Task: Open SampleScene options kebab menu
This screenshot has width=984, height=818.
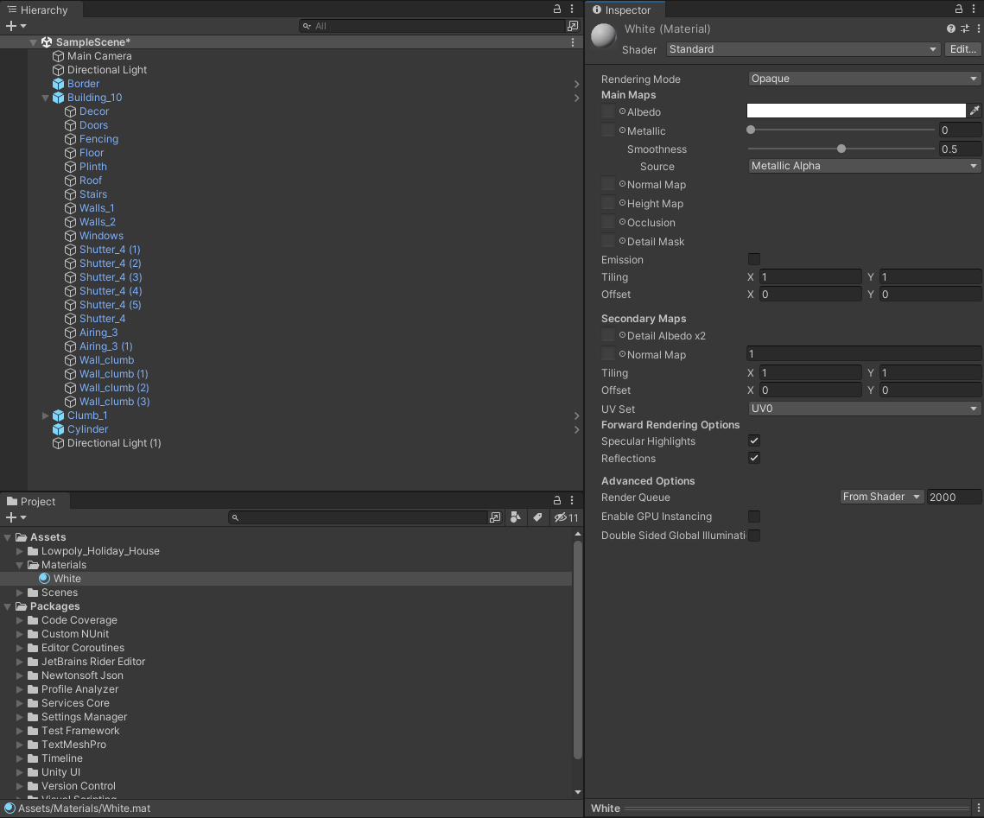Action: (x=573, y=42)
